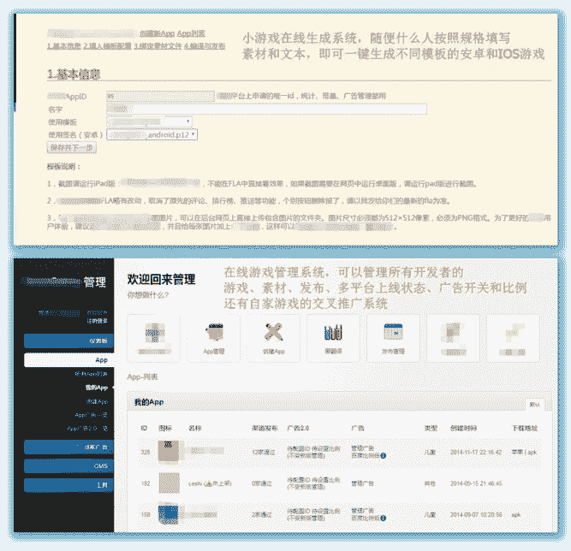Open the App管理 icon tile
Screen dimensions: 571x551
point(213,335)
